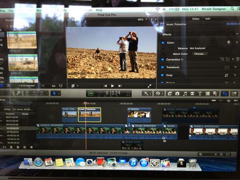The image size is (240, 180).
Task: Open the keyword editor key icon
Action: click(18, 93)
